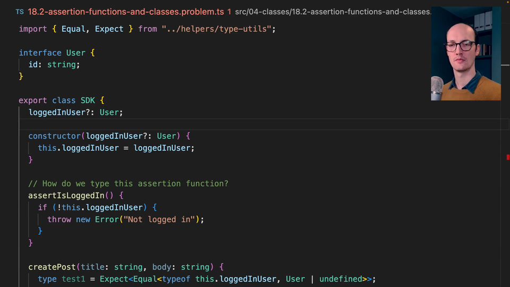This screenshot has width=510, height=287.
Task: Click the loggedInUser?: User property declaration
Action: point(75,112)
